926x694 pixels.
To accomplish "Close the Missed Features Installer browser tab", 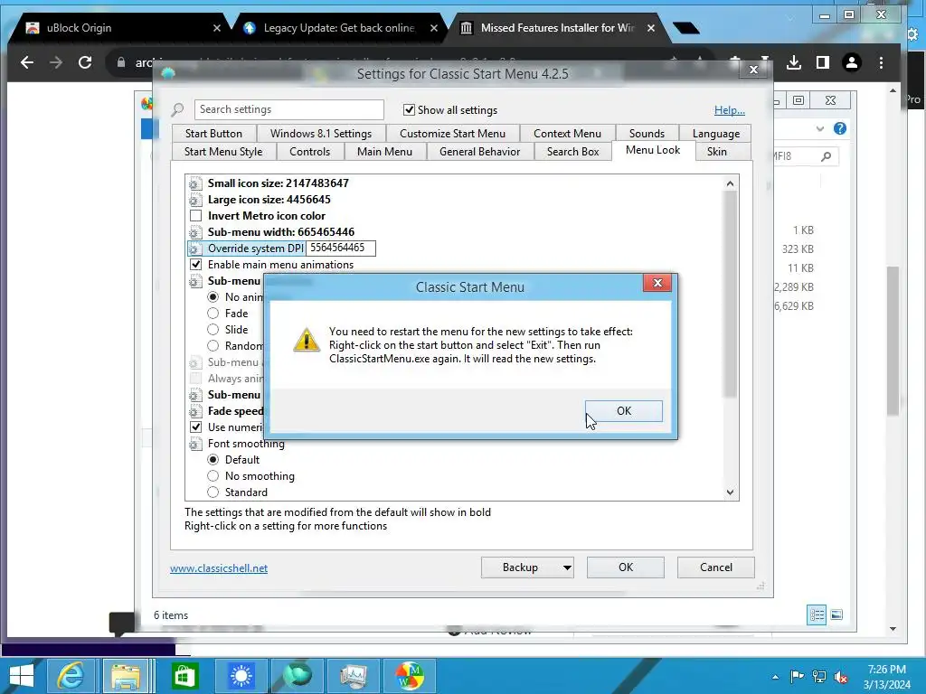I will (651, 28).
